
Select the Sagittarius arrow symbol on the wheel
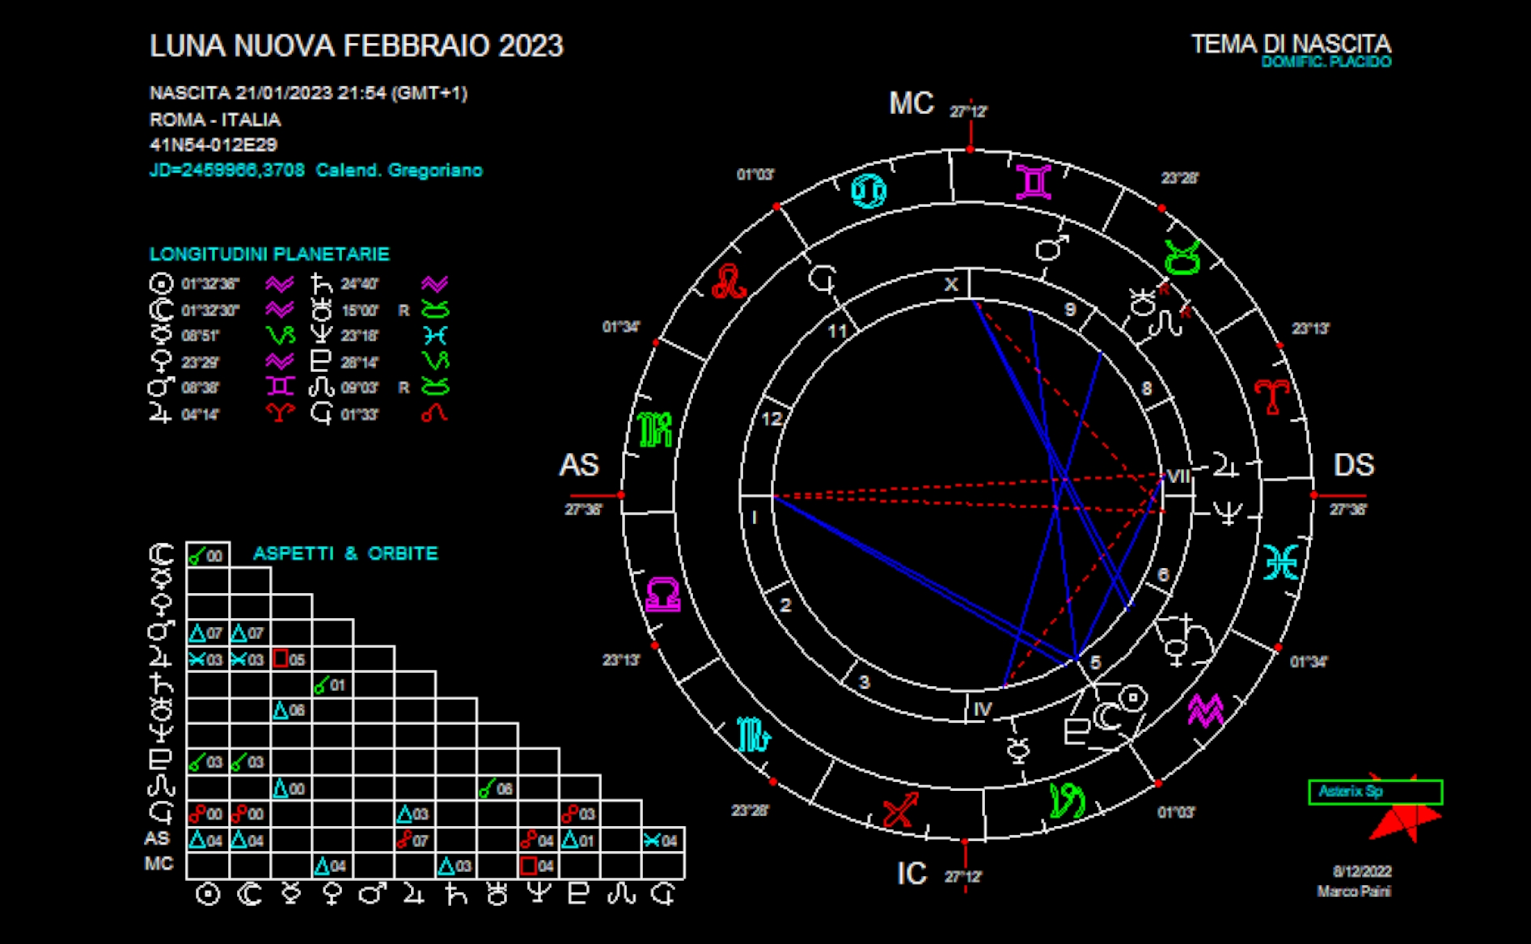tap(901, 809)
